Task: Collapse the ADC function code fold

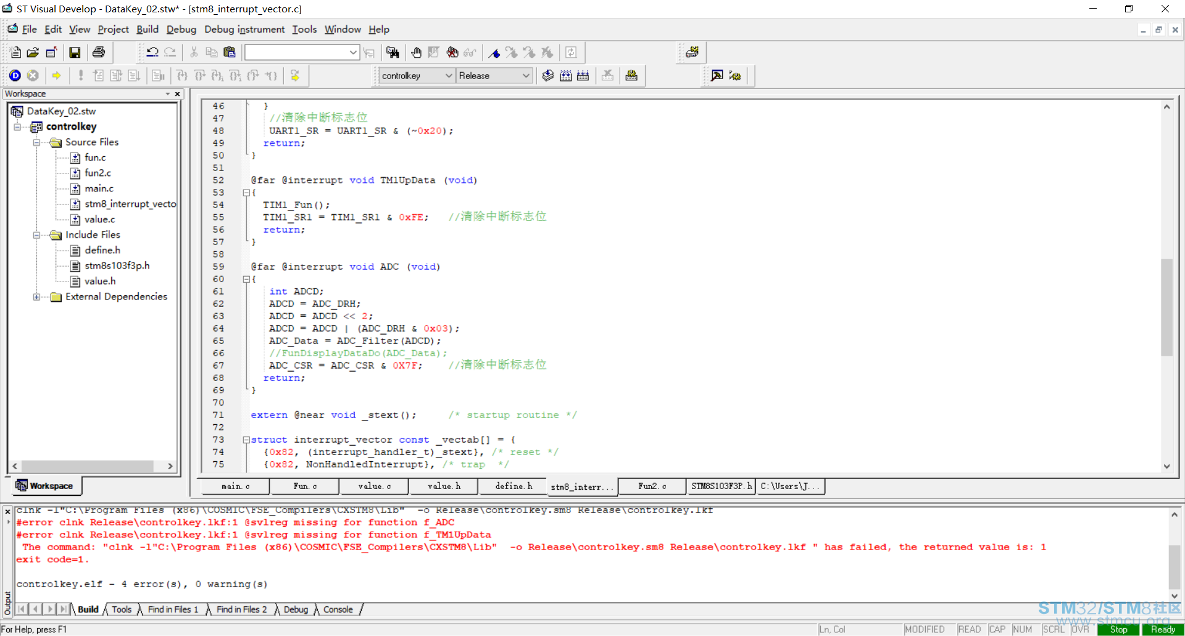Action: pos(246,279)
